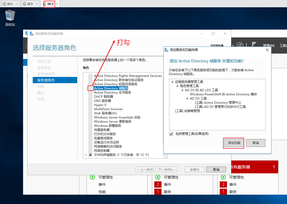
Task: Click 取消 in the features popup
Action: pos(256,143)
